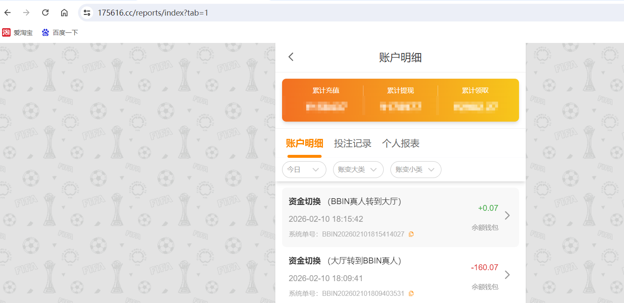
Task: Switch to the 投注记录 tab
Action: pos(353,144)
